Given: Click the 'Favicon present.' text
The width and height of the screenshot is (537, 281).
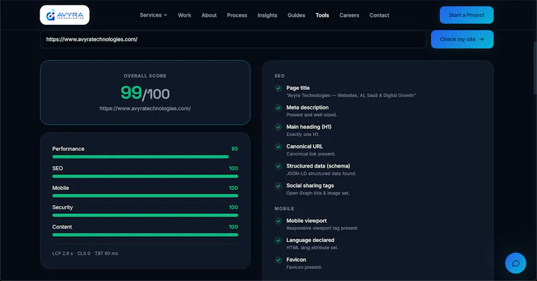Looking at the screenshot, I should 304,268.
